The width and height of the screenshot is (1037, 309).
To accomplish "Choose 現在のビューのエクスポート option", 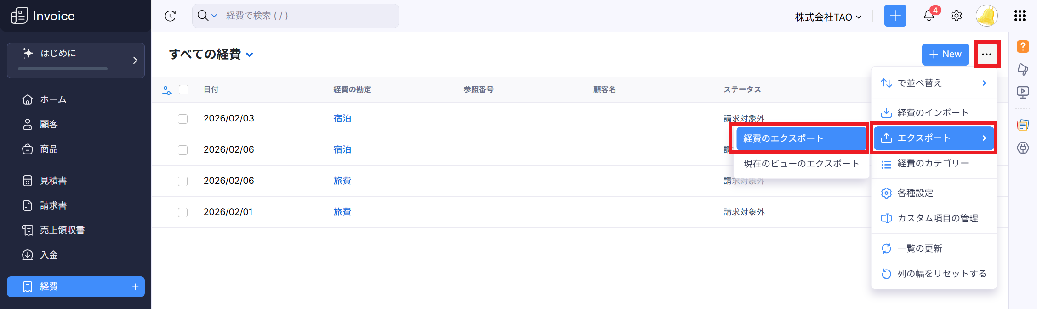I will click(801, 164).
